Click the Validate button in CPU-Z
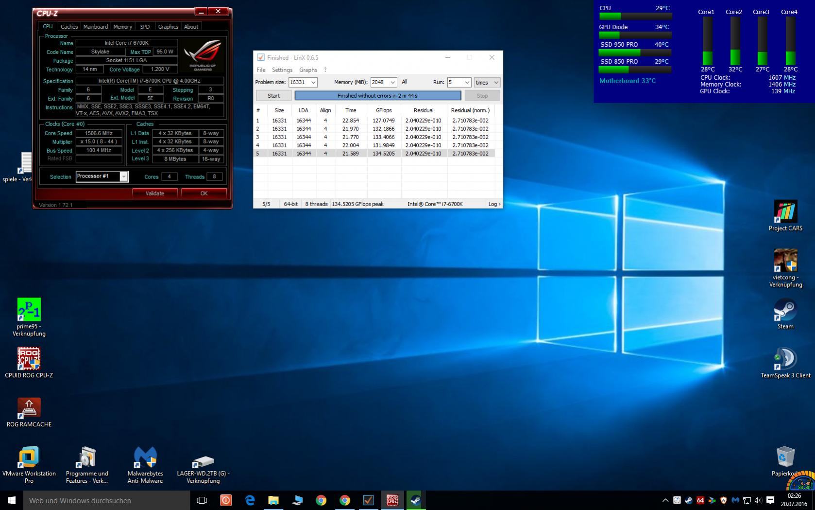This screenshot has width=815, height=510. coord(155,193)
